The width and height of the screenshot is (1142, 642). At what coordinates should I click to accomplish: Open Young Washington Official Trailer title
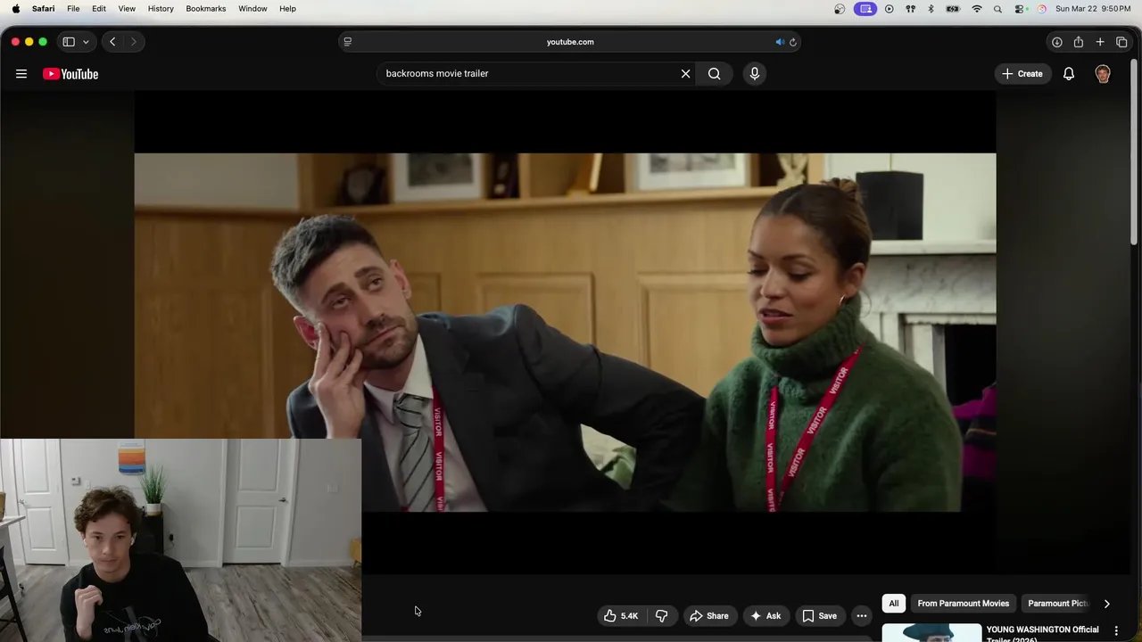[1042, 633]
